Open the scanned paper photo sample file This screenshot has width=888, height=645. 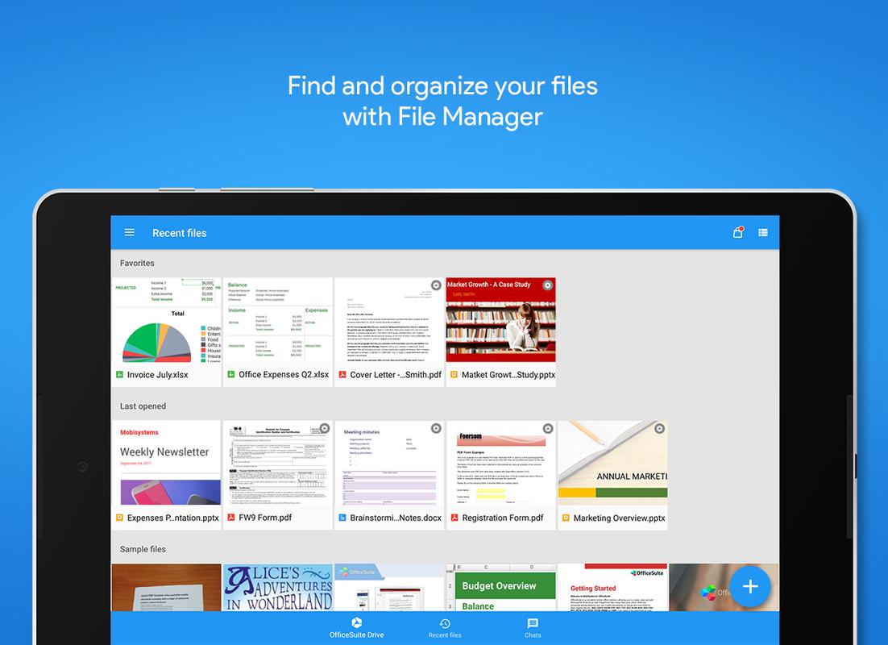point(167,587)
